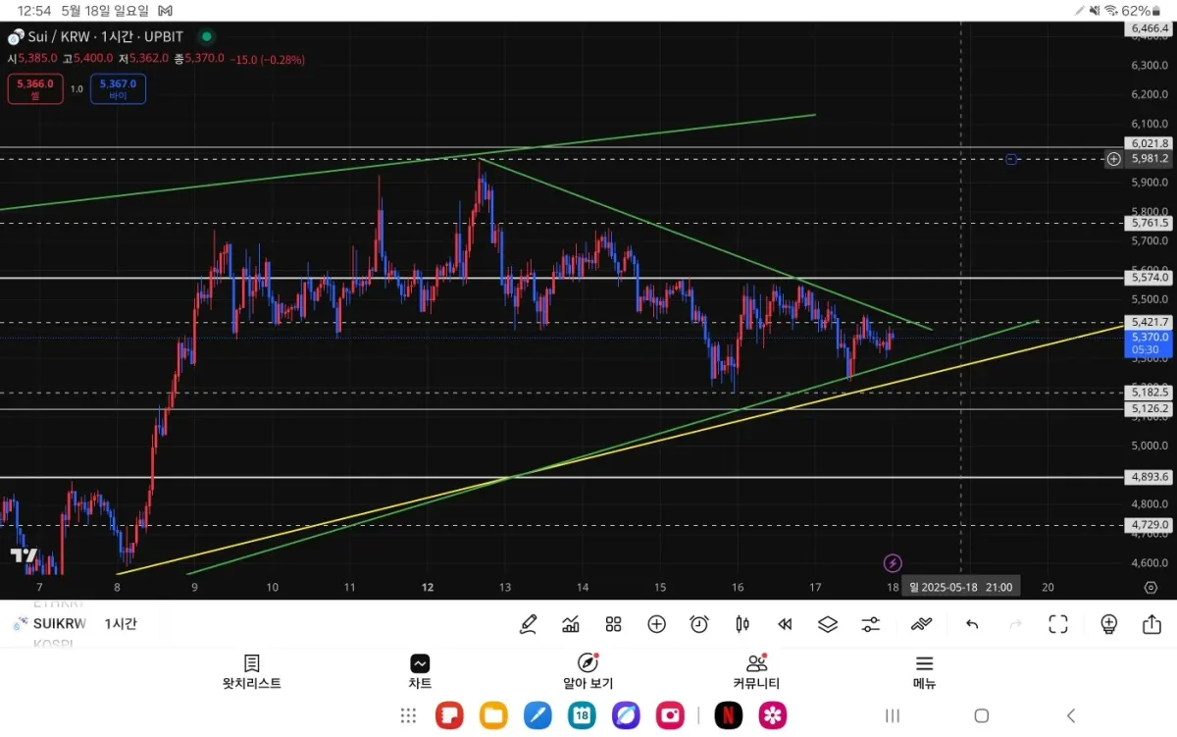Viewport: 1177px width, 737px height.
Task: Switch to the 왓치리스트 tab
Action: pos(251,673)
